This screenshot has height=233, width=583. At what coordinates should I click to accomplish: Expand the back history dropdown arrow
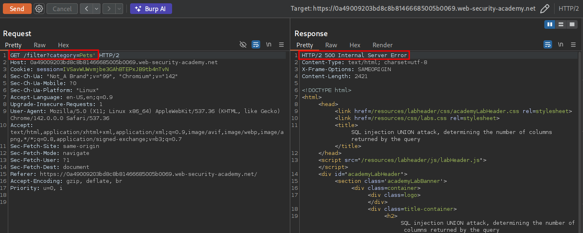coord(96,9)
